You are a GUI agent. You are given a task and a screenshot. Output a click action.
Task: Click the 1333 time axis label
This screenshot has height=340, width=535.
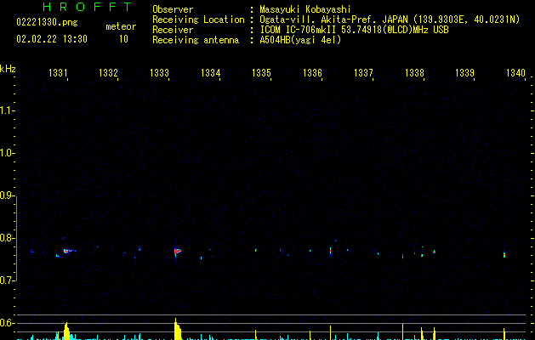(x=159, y=72)
